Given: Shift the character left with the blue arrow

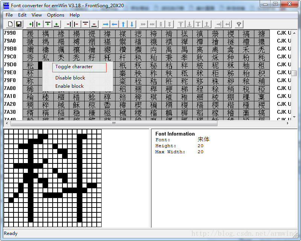Looking at the screenshot, I should coord(114,24).
